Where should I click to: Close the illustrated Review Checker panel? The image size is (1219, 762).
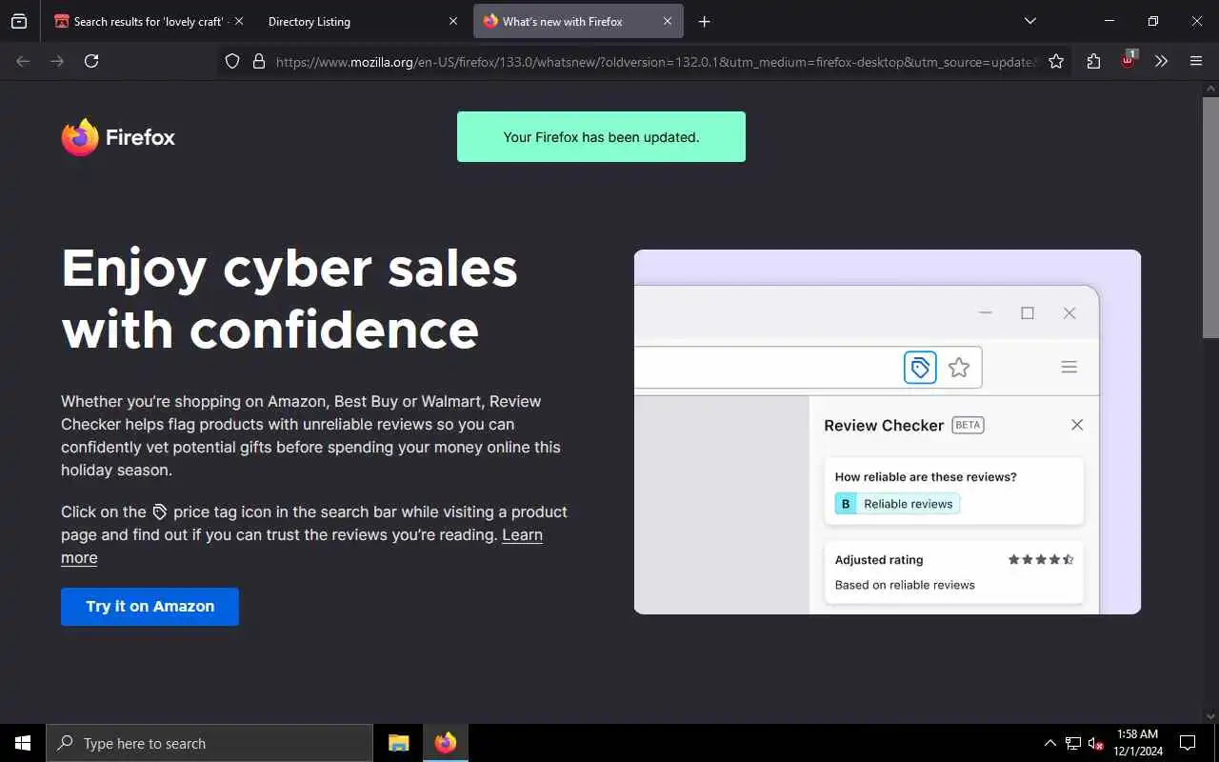coord(1077,425)
